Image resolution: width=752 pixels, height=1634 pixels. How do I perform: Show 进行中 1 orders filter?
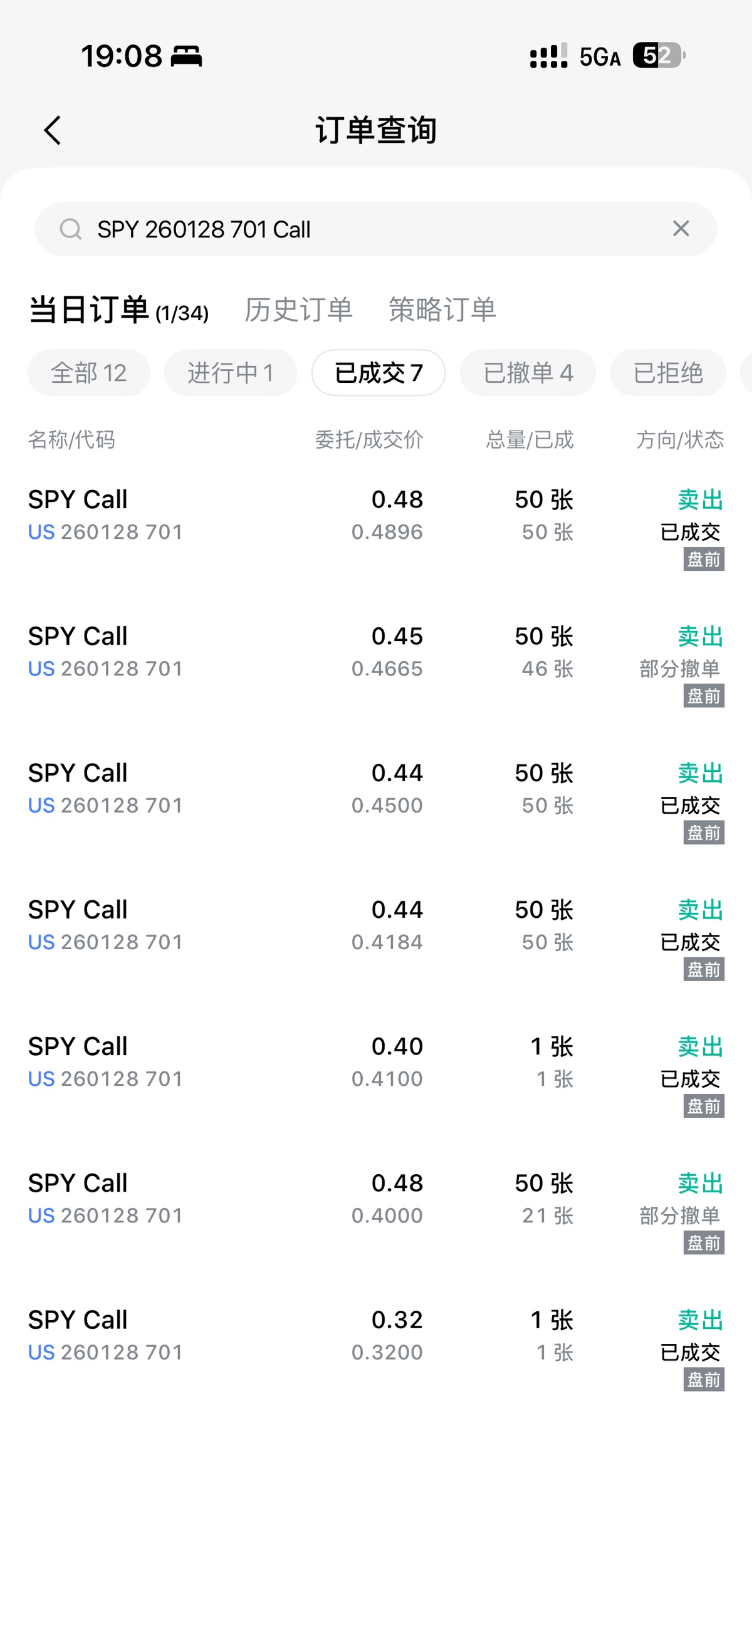(231, 373)
